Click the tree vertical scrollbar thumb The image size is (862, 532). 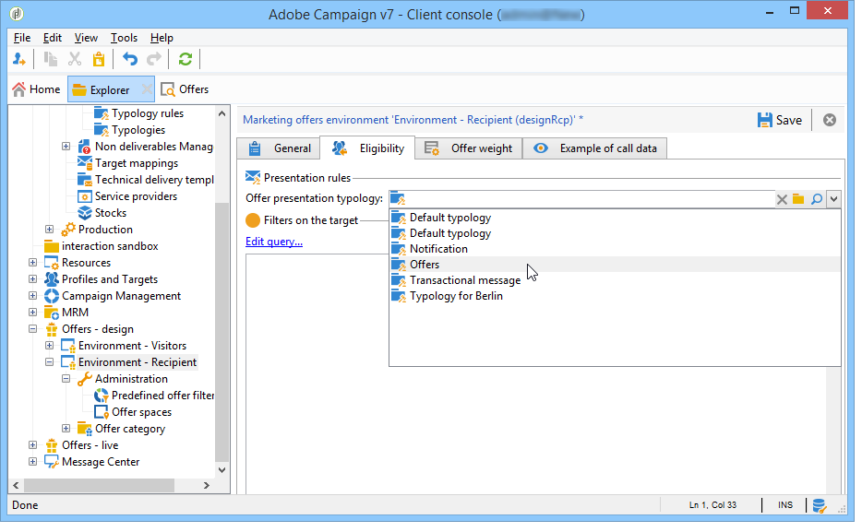(221, 332)
